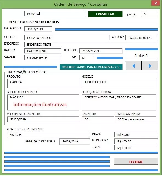This screenshot has width=162, height=176.
Task: Click the UF field showing SP
Action: click(86, 58)
